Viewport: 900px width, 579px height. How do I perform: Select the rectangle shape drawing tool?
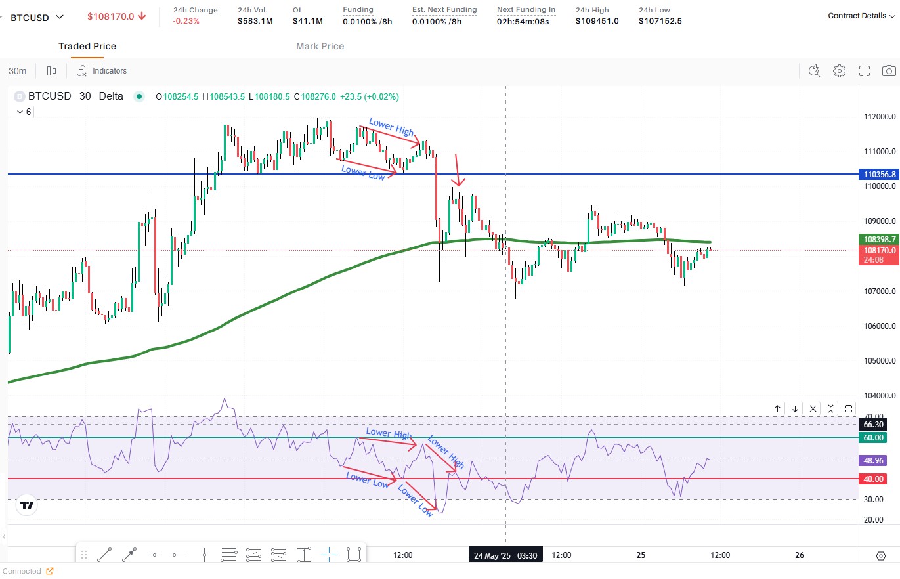point(354,555)
